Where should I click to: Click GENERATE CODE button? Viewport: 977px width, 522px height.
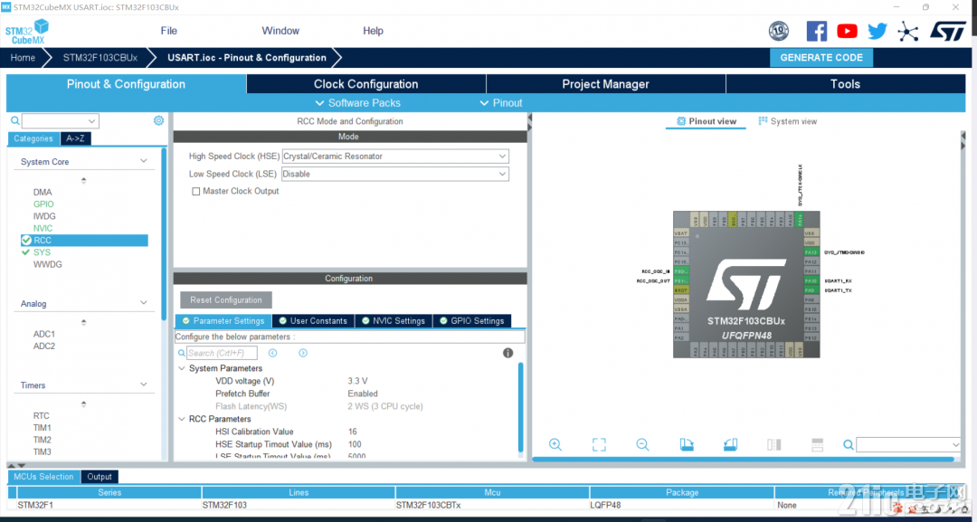tap(821, 57)
